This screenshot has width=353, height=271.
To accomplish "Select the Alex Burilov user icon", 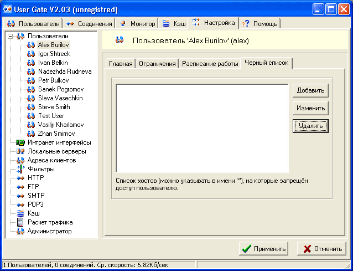I will (31, 45).
